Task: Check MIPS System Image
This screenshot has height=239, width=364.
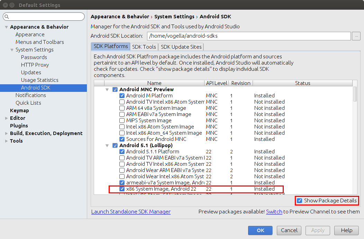Action: click(122, 121)
